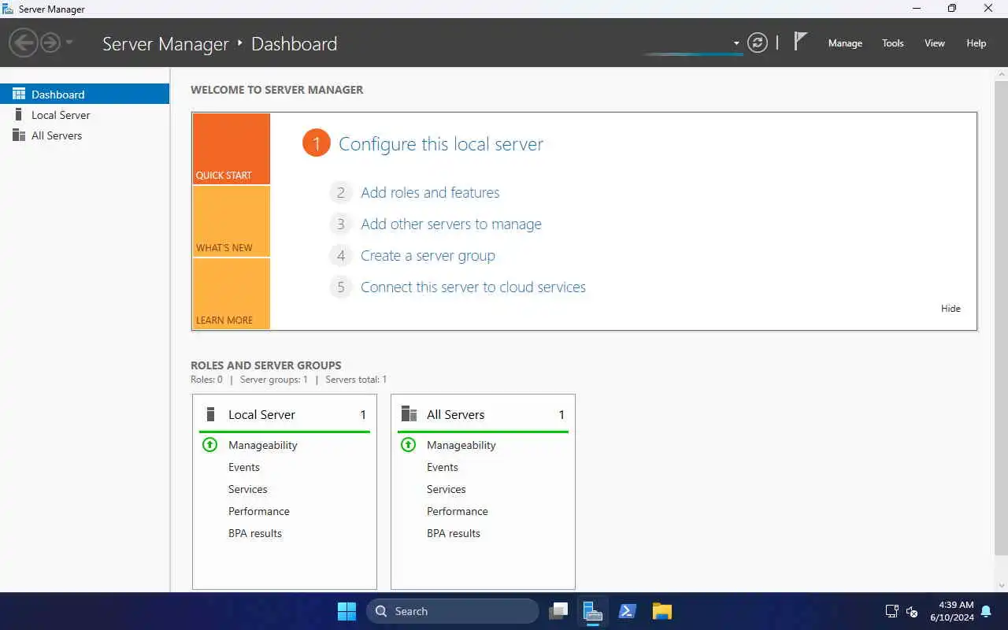This screenshot has height=630, width=1008.
Task: Open Services under All Servers tile
Action: click(x=447, y=489)
